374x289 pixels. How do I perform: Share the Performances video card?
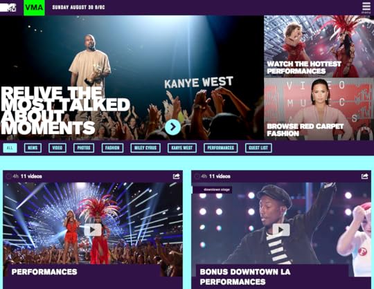point(176,176)
